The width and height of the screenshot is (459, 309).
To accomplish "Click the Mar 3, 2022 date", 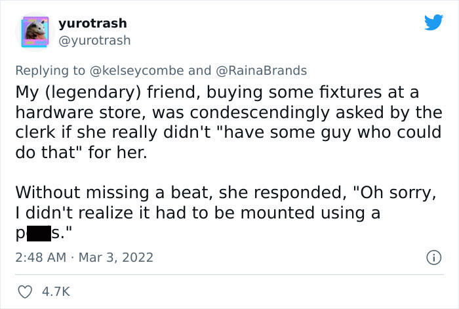I will tap(115, 255).
